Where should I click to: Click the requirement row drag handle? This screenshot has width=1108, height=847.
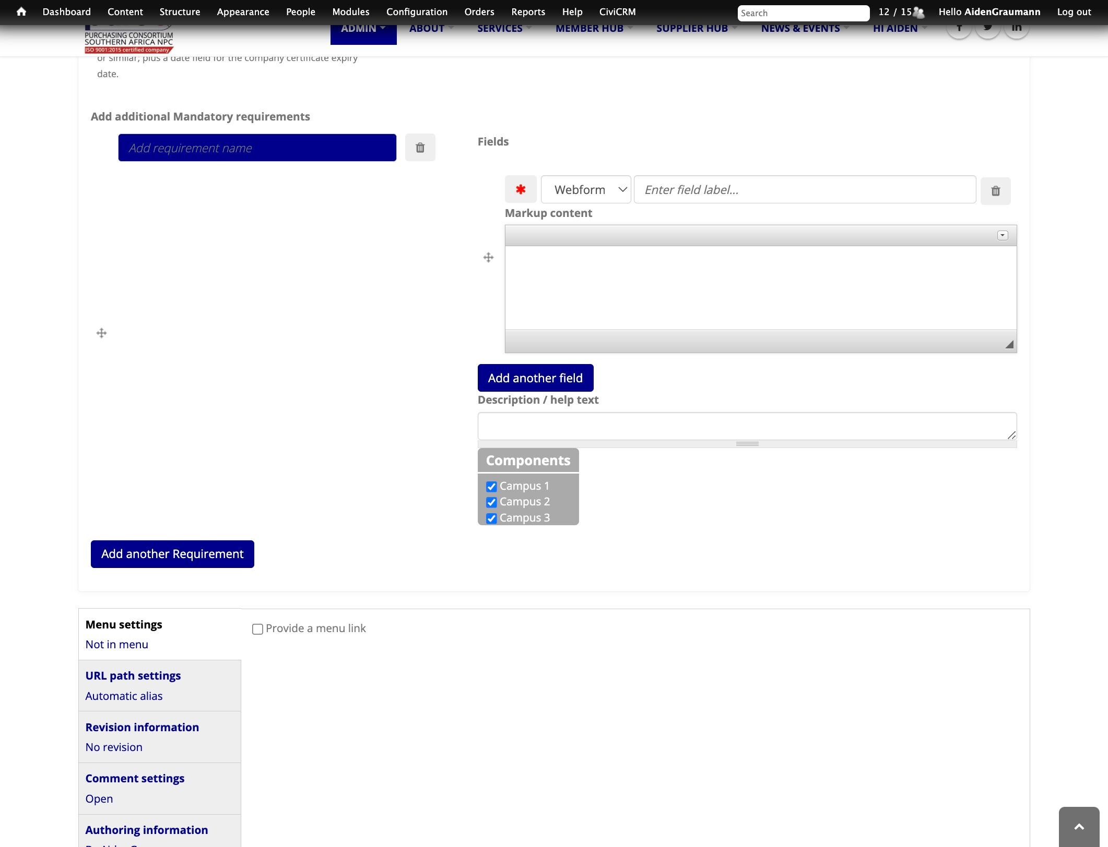(101, 333)
